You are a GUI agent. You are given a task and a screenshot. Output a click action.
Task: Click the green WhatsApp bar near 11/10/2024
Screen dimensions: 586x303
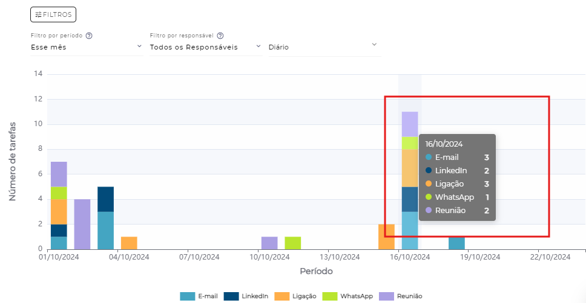click(x=293, y=243)
